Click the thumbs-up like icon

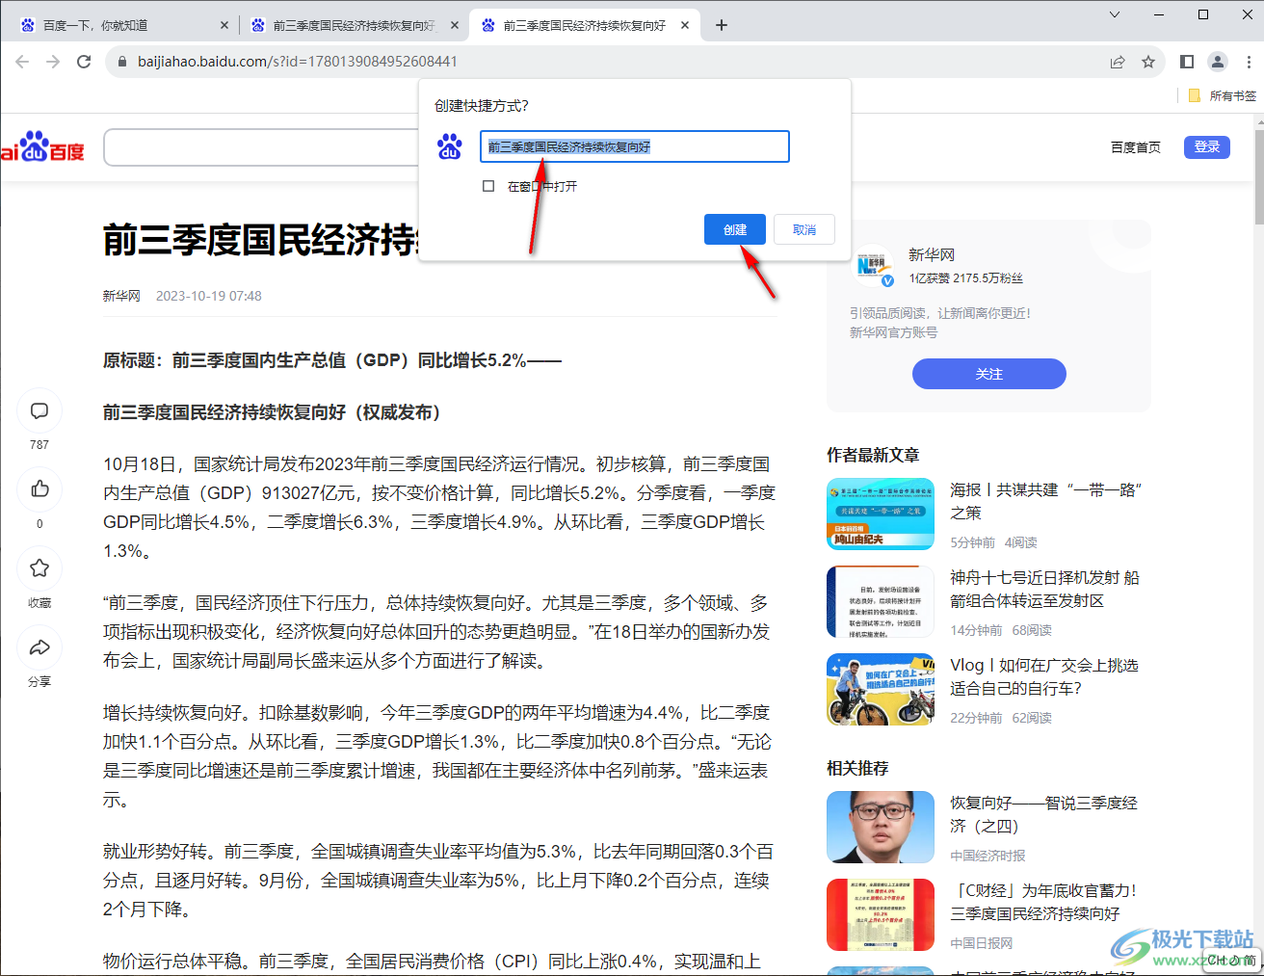click(39, 489)
